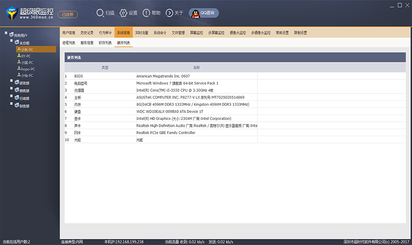Open 设置 settings gear icon

click(124, 12)
